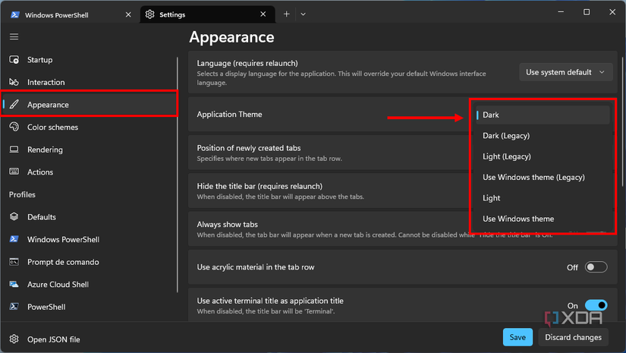Switch to the Windows PowerShell tab
The image size is (626, 353).
pyautogui.click(x=68, y=14)
